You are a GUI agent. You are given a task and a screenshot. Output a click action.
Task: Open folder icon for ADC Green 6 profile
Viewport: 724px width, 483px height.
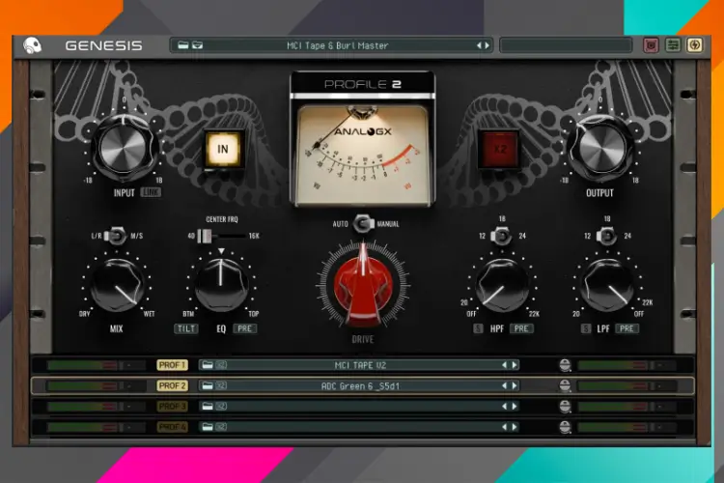[207, 385]
